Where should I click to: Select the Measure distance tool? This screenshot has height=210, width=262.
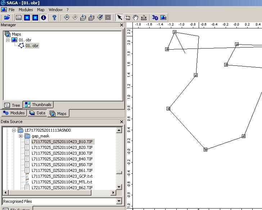pos(144,17)
